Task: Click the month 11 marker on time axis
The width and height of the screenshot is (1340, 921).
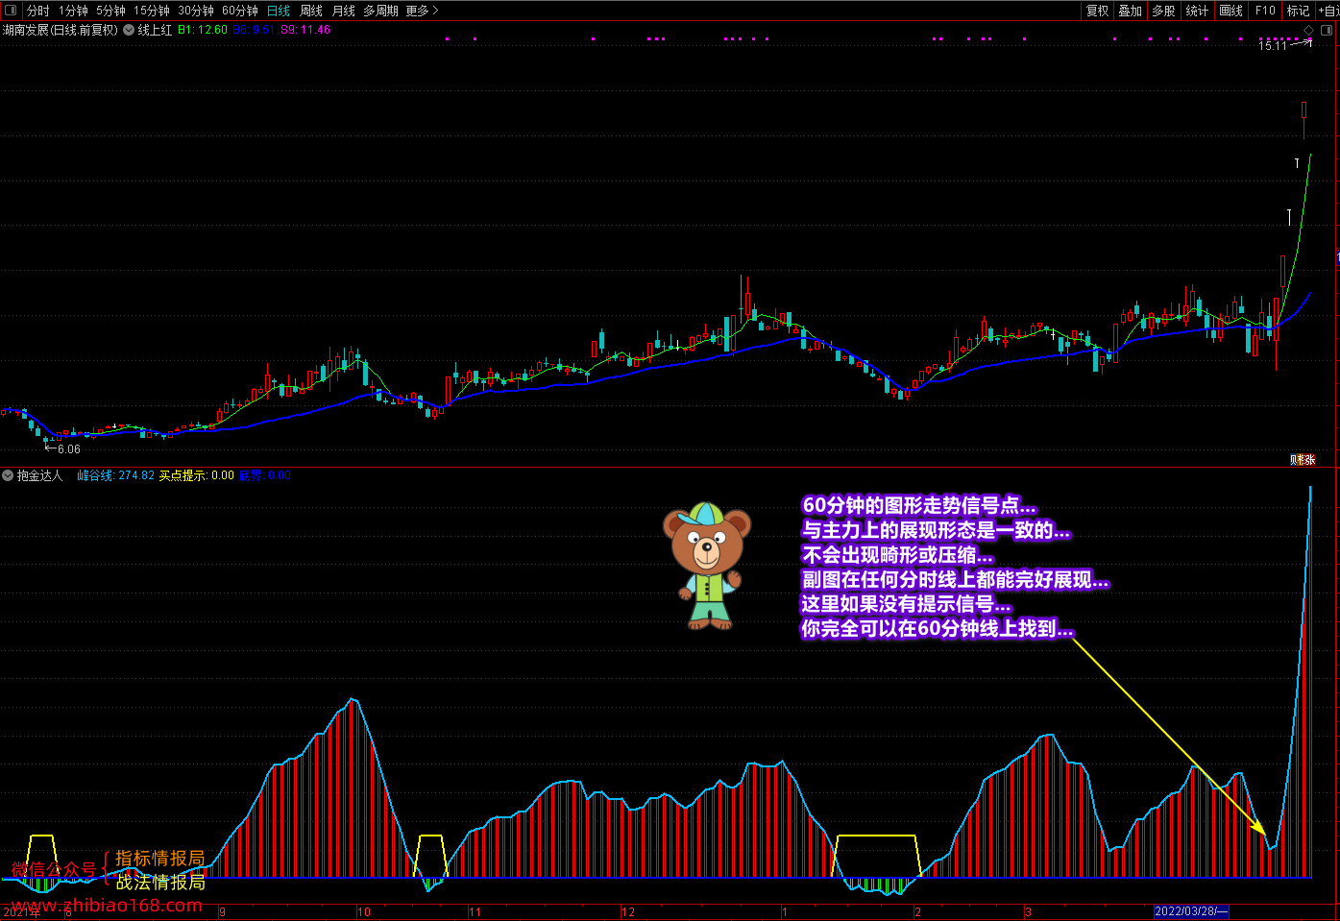Action: (x=475, y=911)
